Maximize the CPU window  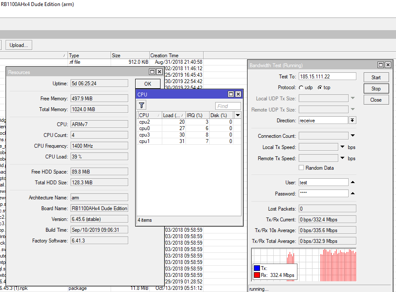point(231,94)
